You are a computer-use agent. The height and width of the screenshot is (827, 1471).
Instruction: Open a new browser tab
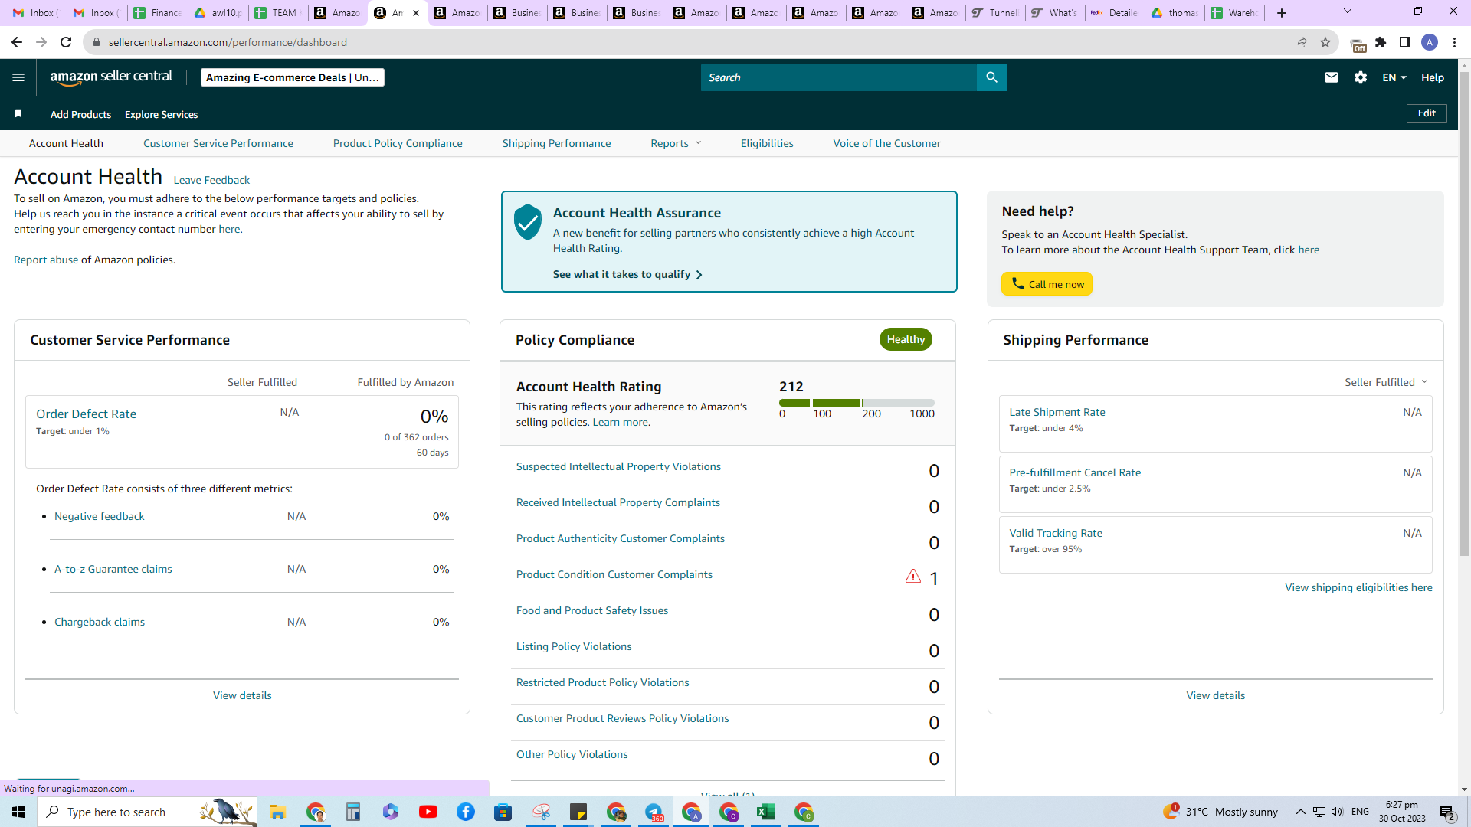point(1282,13)
